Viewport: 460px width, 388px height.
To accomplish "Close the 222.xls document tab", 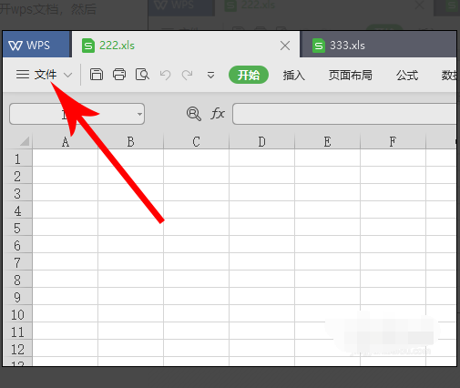I will coord(285,46).
